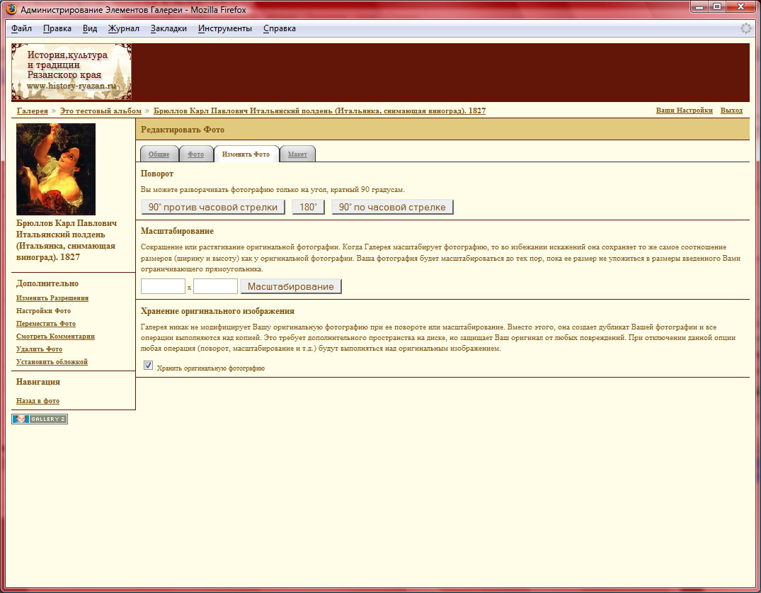Viewport: 761px width, 593px height.
Task: Click the Выход link
Action: [x=731, y=111]
